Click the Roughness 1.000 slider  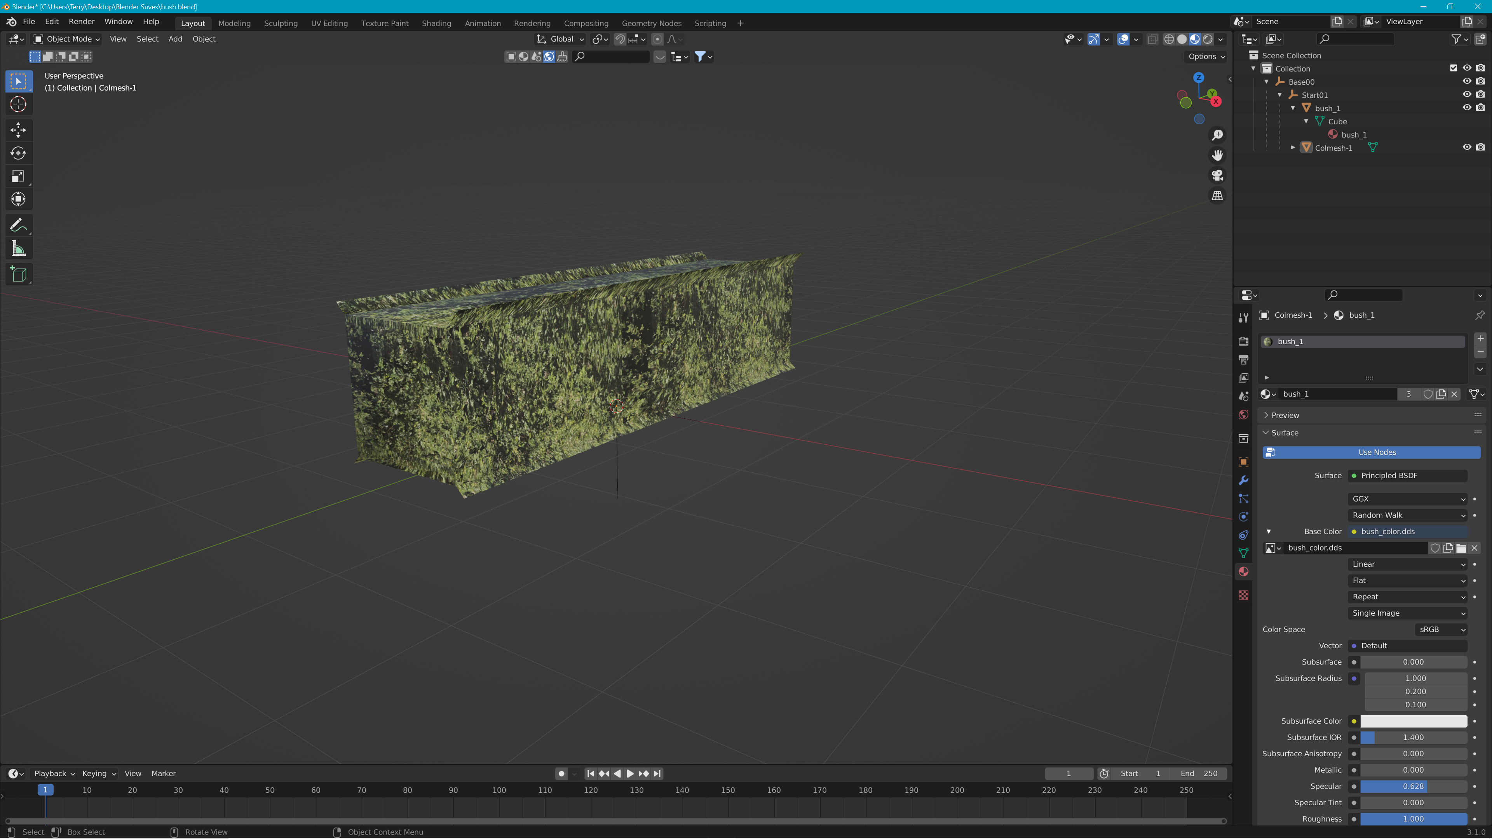1413,819
